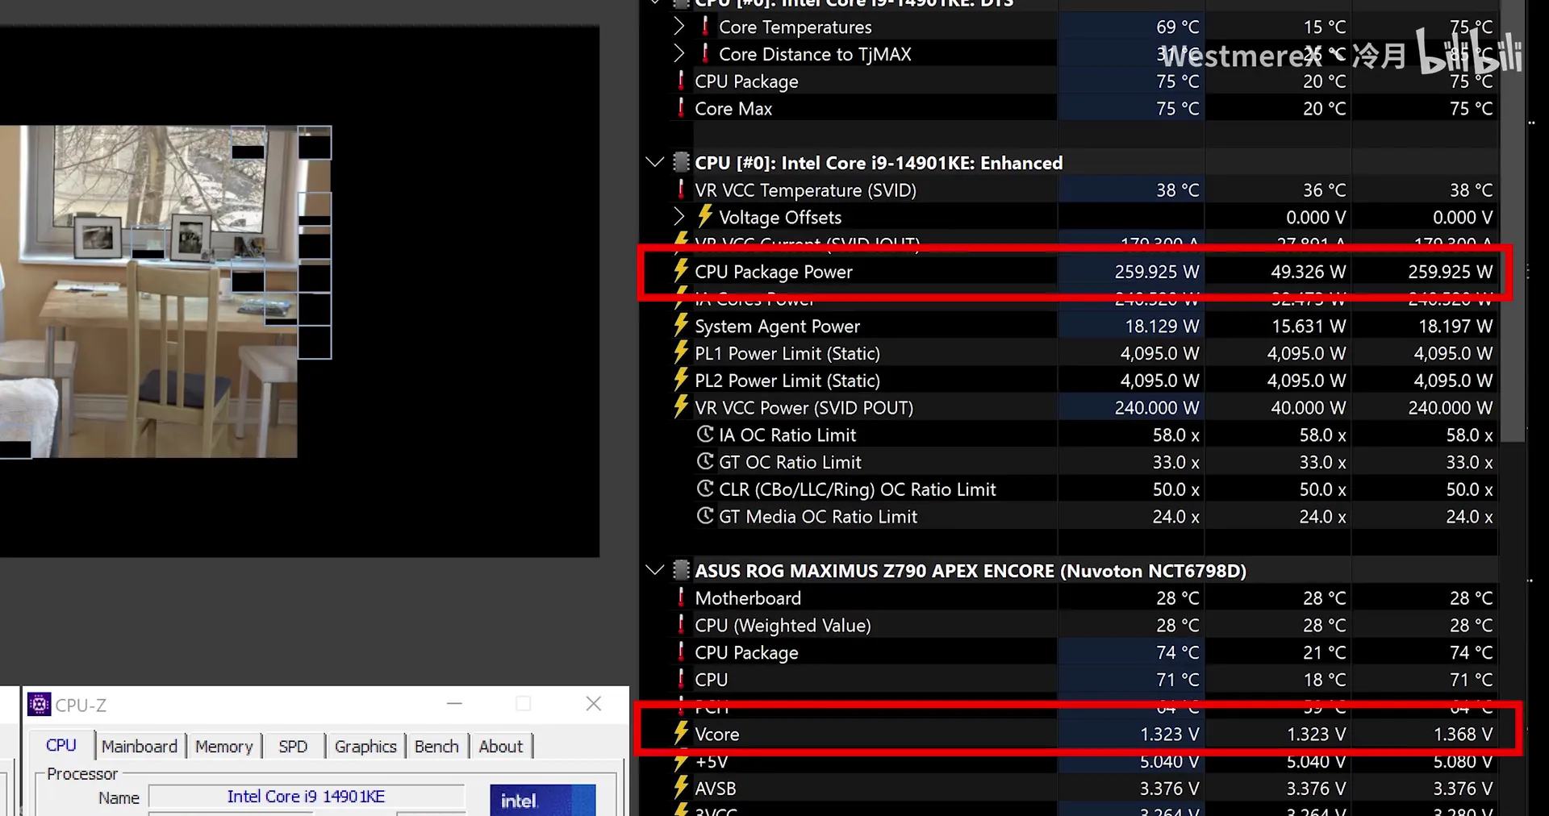The width and height of the screenshot is (1549, 816).
Task: Click the thermometer icon beside Core Distance to TjMAX
Action: click(x=706, y=53)
